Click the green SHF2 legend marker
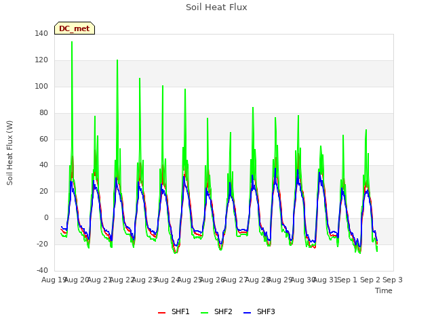This screenshot has width=434, height=325. pyautogui.click(x=204, y=313)
